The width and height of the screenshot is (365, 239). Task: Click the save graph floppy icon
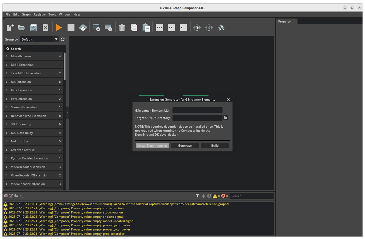click(33, 28)
